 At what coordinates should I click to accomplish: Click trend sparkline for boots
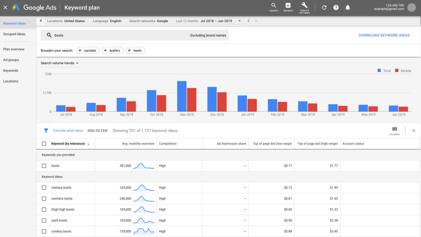tap(144, 166)
